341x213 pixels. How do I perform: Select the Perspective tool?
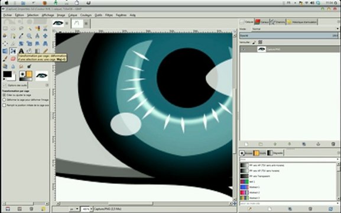point(46,44)
